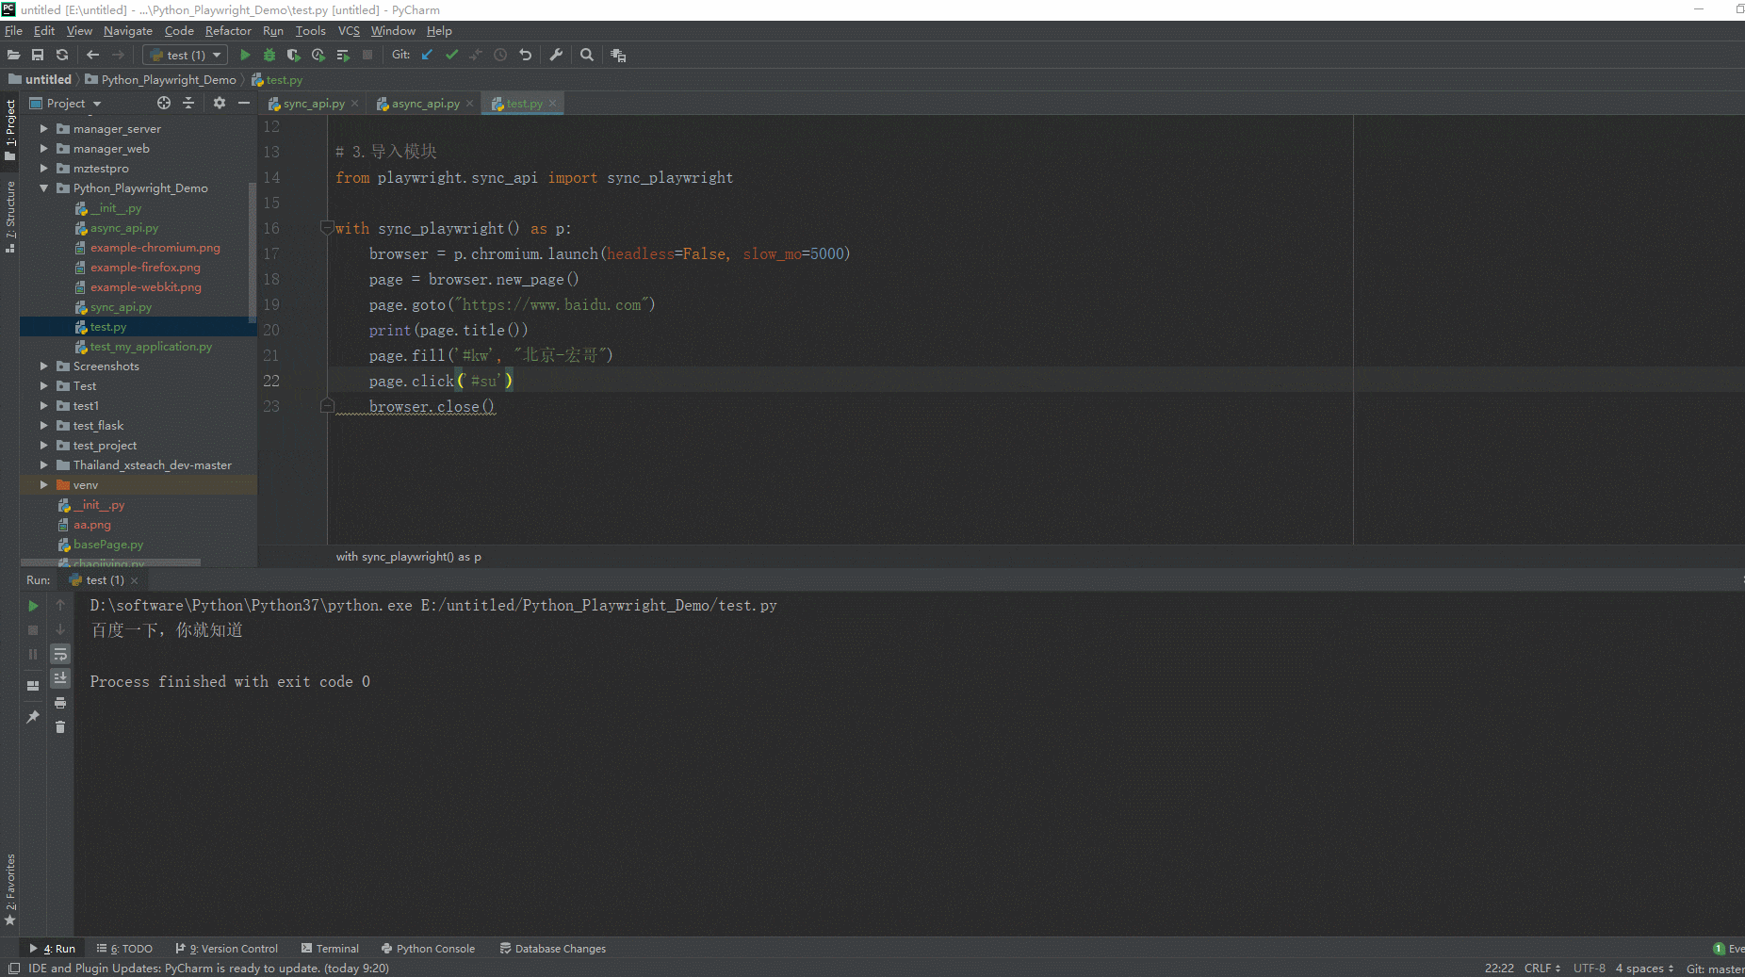The height and width of the screenshot is (977, 1745).
Task: Open settings via the wrench icon
Action: [x=556, y=55]
